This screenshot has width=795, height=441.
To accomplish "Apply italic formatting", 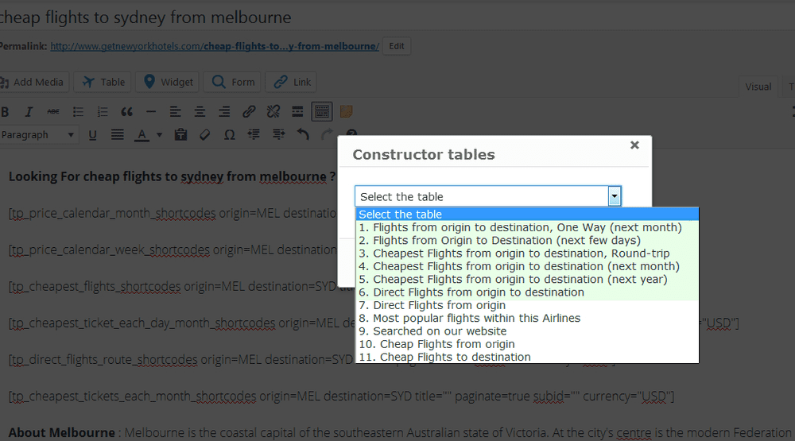I will pos(29,111).
